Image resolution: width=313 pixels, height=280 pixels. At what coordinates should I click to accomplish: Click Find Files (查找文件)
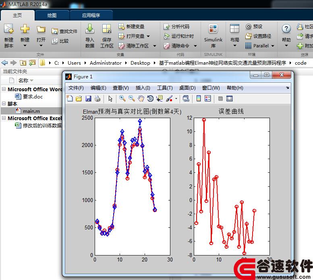coord(64,31)
